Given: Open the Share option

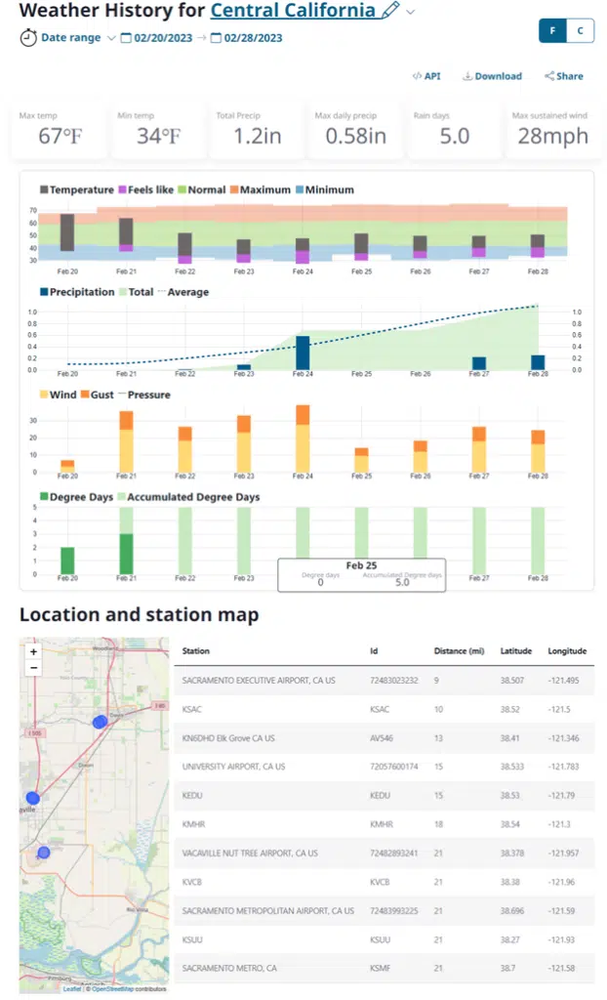Looking at the screenshot, I should point(563,76).
